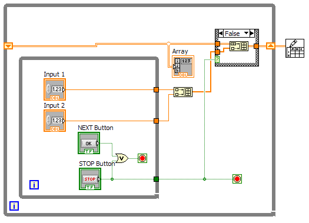309x223 pixels.
Task: Click the right shift register on outer loop
Action: [271, 46]
